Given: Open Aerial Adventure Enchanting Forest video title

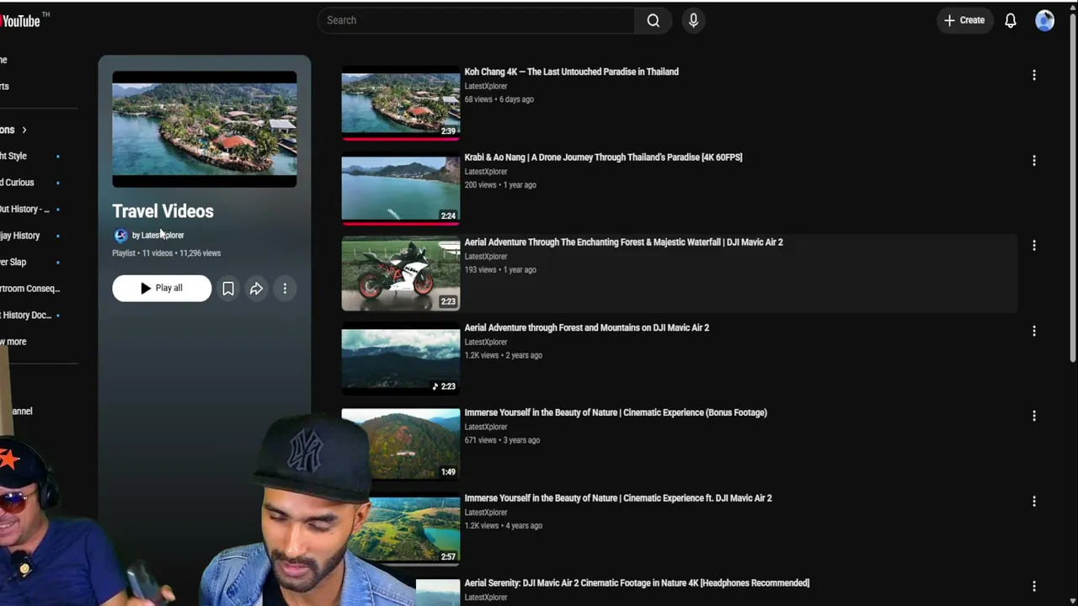Looking at the screenshot, I should coord(623,242).
